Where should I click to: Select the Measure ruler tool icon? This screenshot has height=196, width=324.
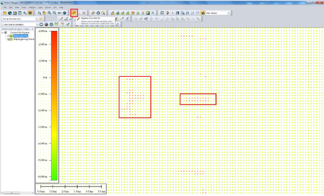[93, 13]
